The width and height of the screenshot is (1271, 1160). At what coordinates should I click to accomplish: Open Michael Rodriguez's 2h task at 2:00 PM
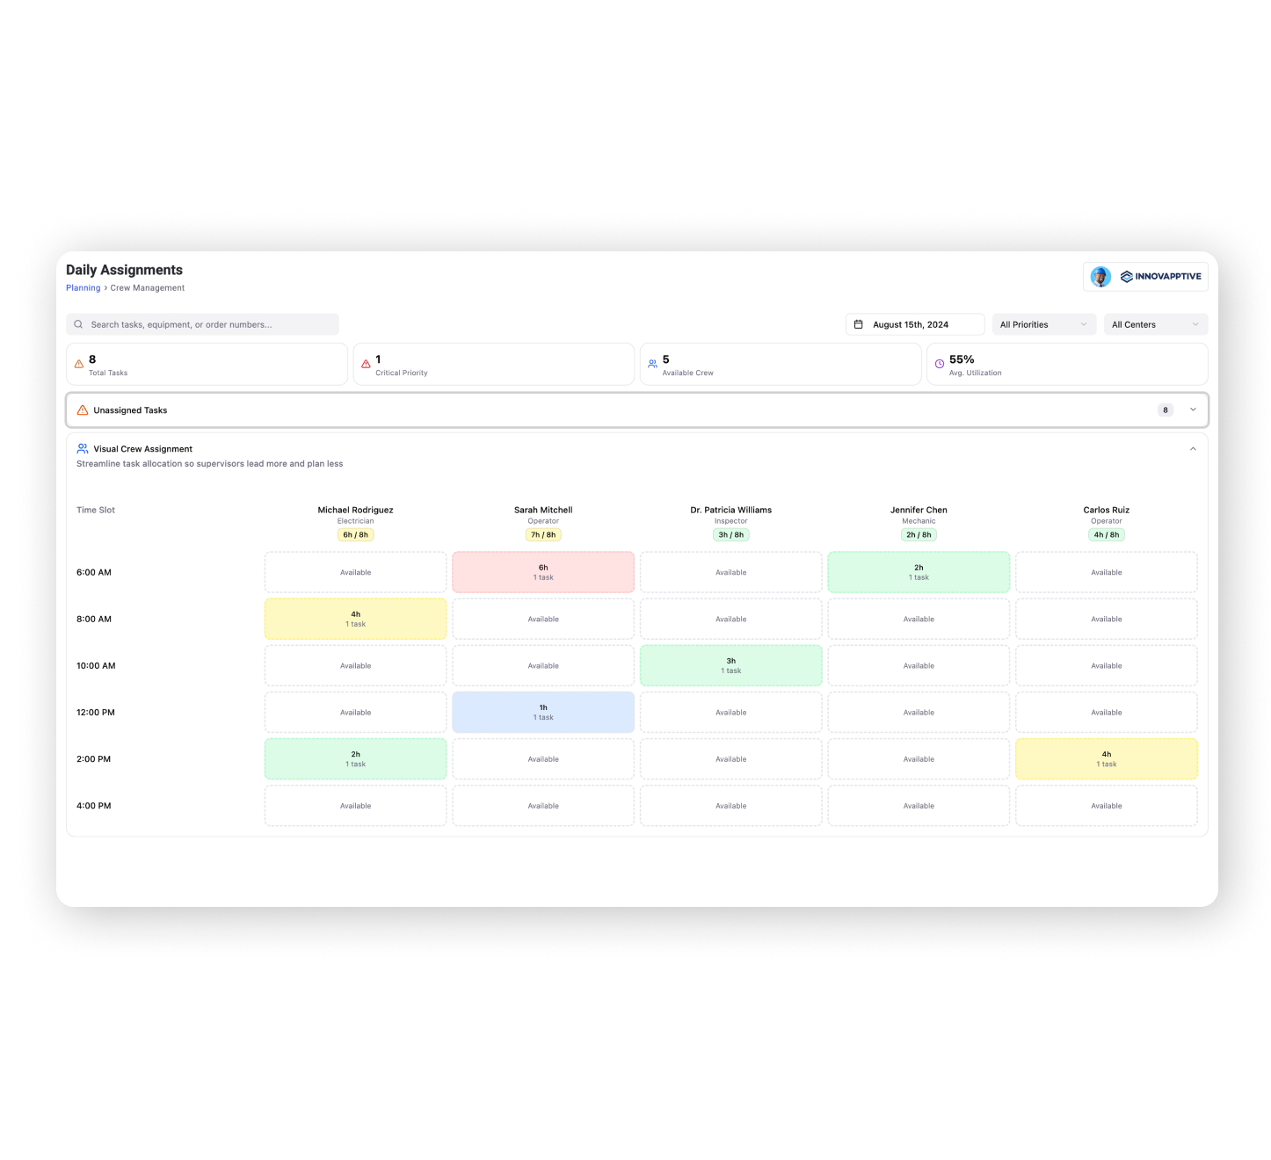pos(356,758)
